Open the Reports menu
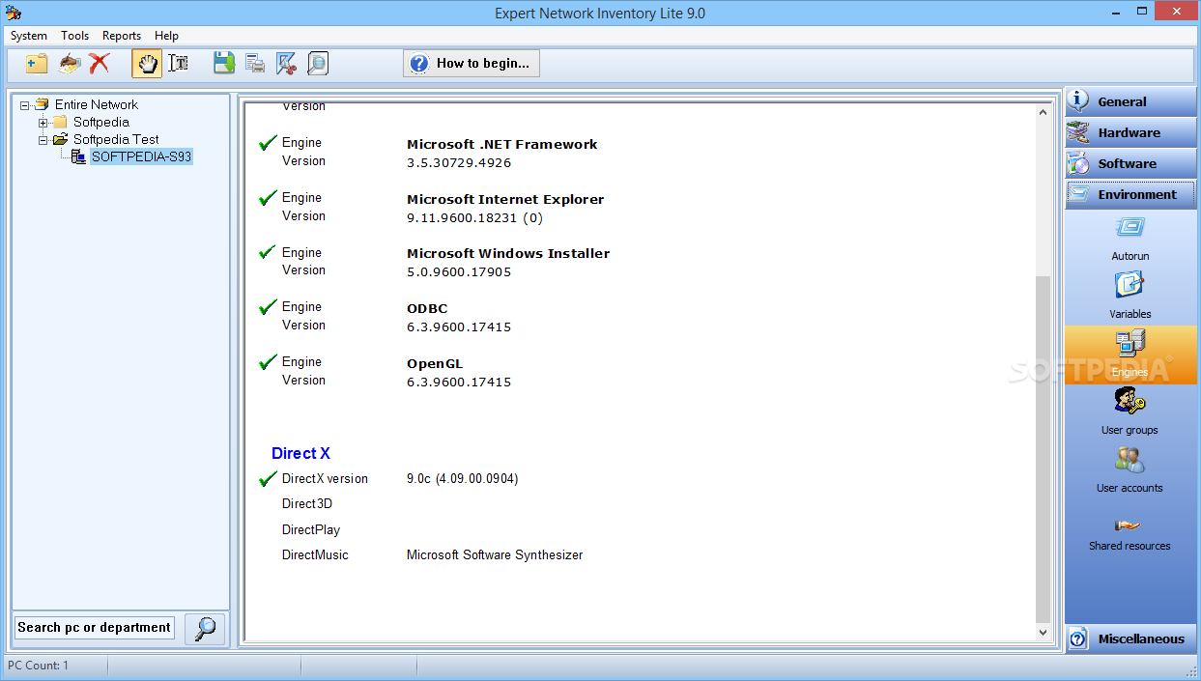Image resolution: width=1201 pixels, height=681 pixels. click(122, 36)
